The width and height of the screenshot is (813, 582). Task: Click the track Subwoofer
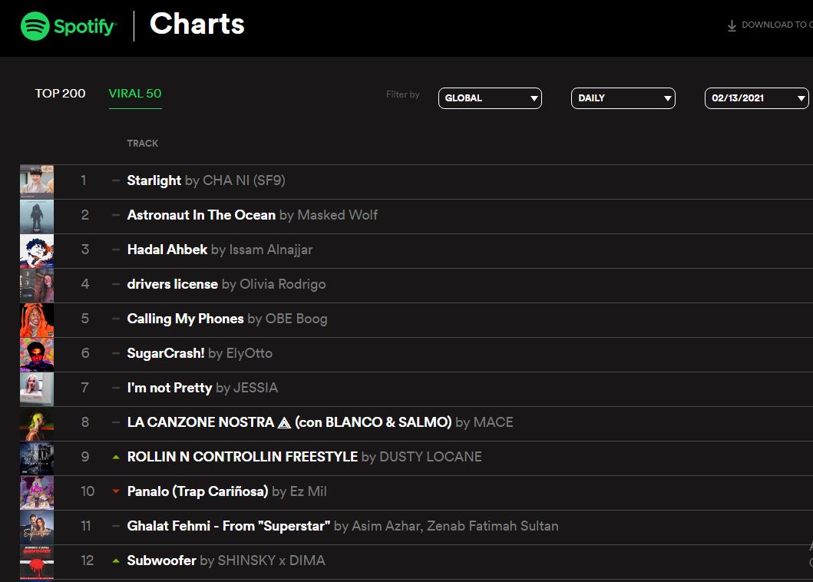[x=161, y=561]
